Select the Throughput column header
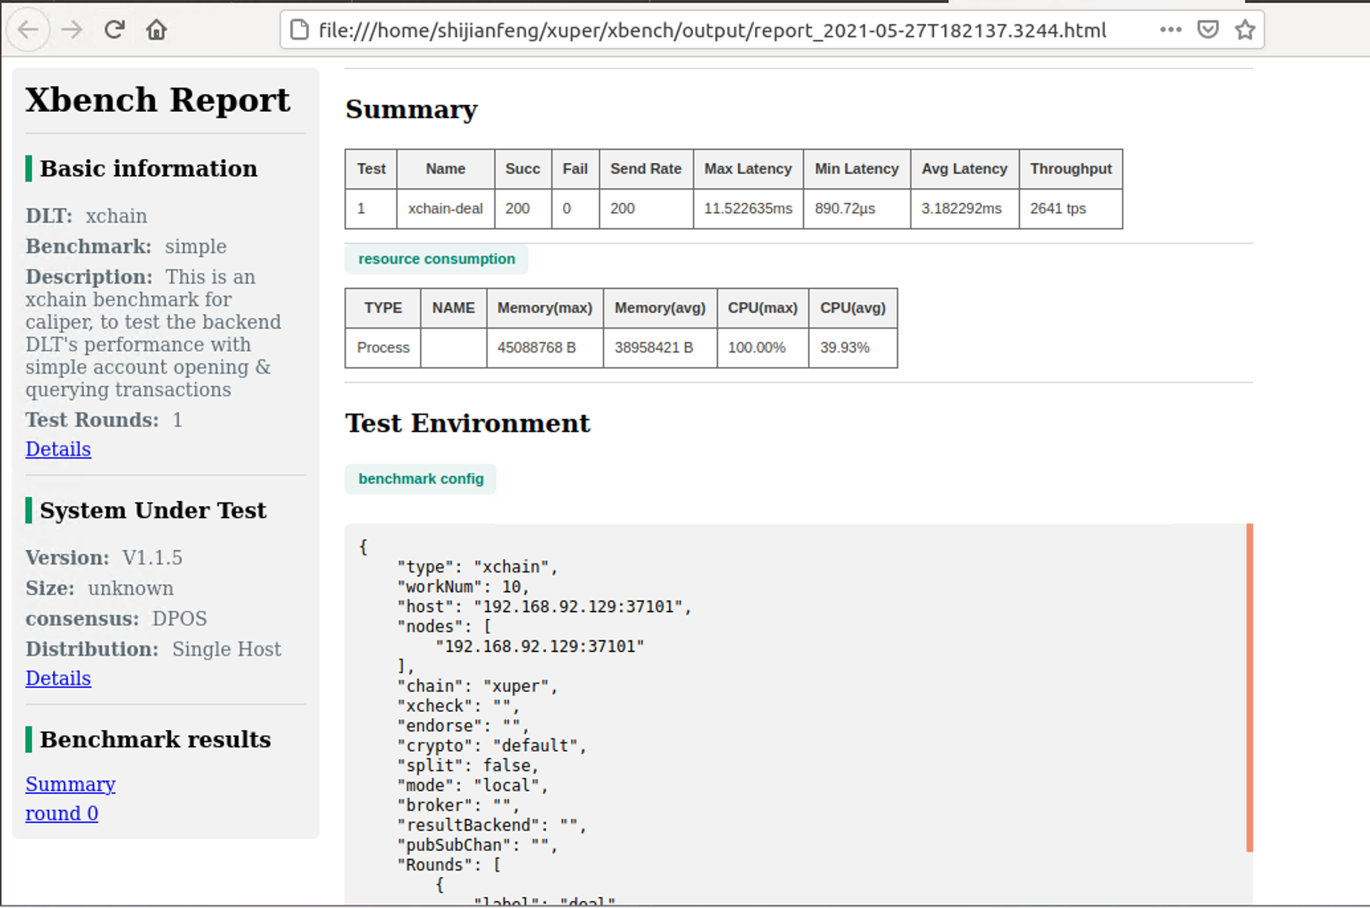 (x=1070, y=169)
